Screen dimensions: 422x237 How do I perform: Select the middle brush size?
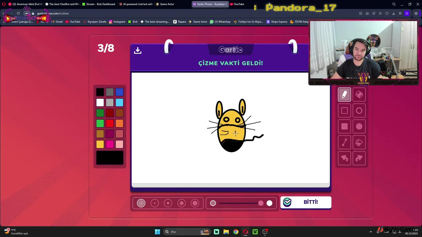(x=168, y=203)
